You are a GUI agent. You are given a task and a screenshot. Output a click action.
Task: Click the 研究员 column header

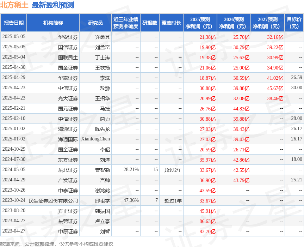coord(96,23)
